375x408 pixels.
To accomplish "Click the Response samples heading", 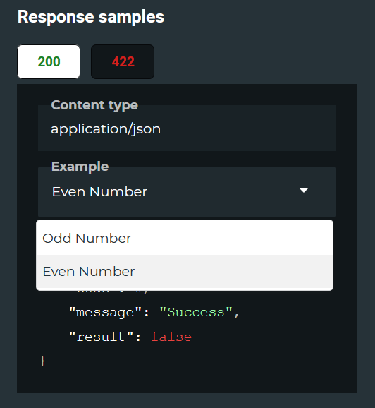I will coord(91,17).
